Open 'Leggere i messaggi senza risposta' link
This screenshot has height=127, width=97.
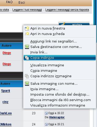[x=67, y=10]
